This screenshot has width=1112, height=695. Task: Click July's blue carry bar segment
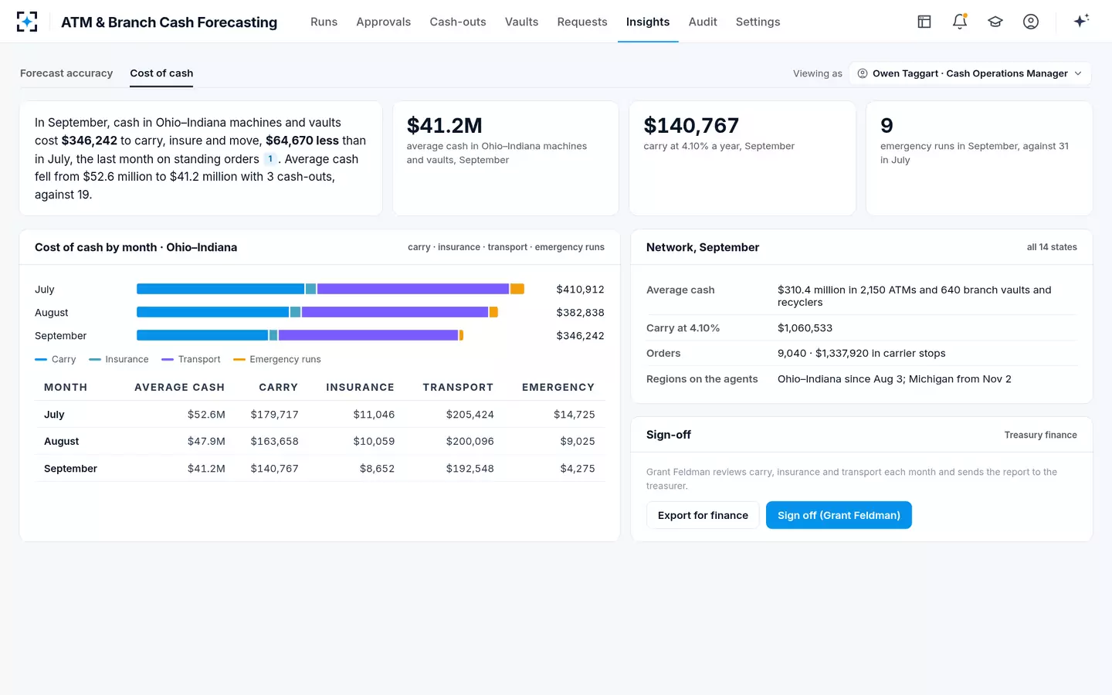point(220,289)
